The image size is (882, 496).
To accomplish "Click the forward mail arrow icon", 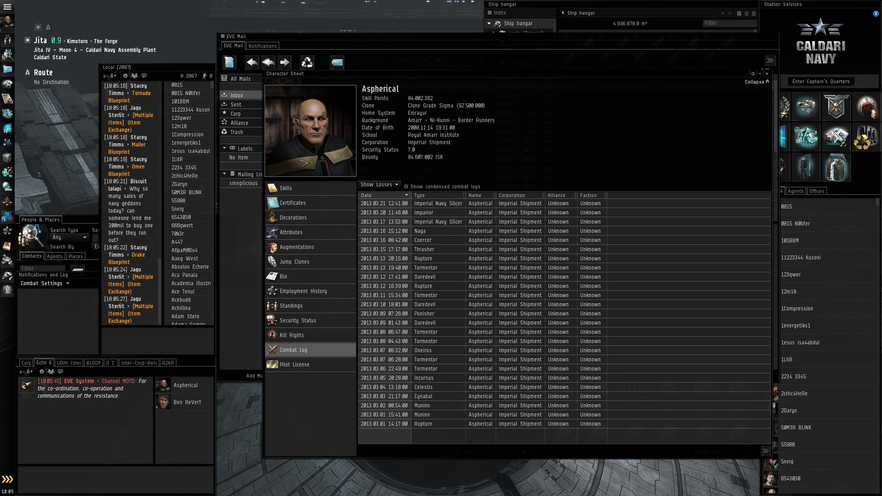I will click(285, 62).
